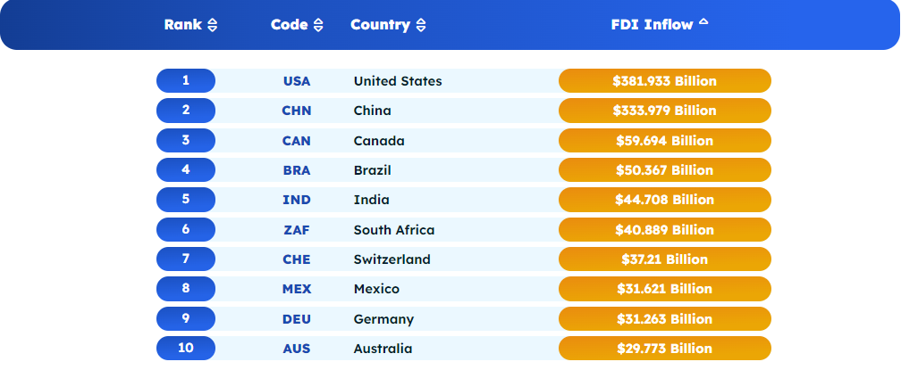This screenshot has height=370, width=901.
Task: Click India's $44.708 Billion amount
Action: (x=664, y=200)
